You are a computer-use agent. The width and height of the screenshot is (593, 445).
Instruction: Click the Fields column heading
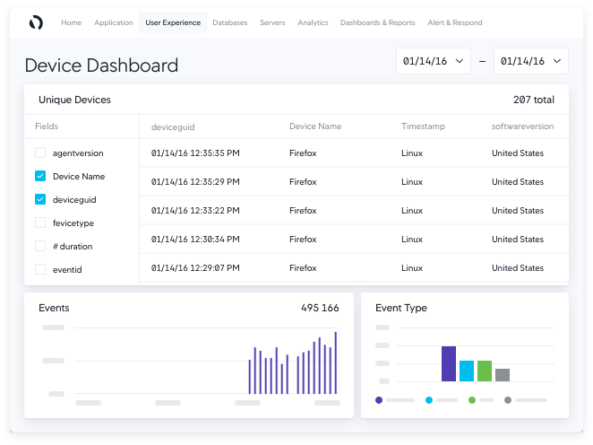point(47,127)
